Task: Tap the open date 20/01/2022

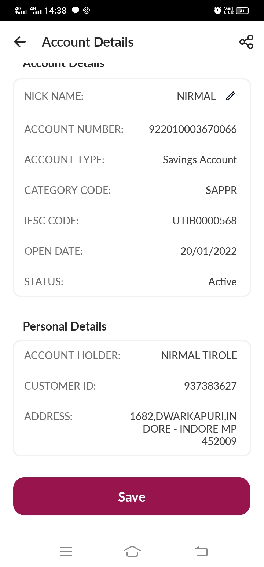Action: click(x=209, y=251)
